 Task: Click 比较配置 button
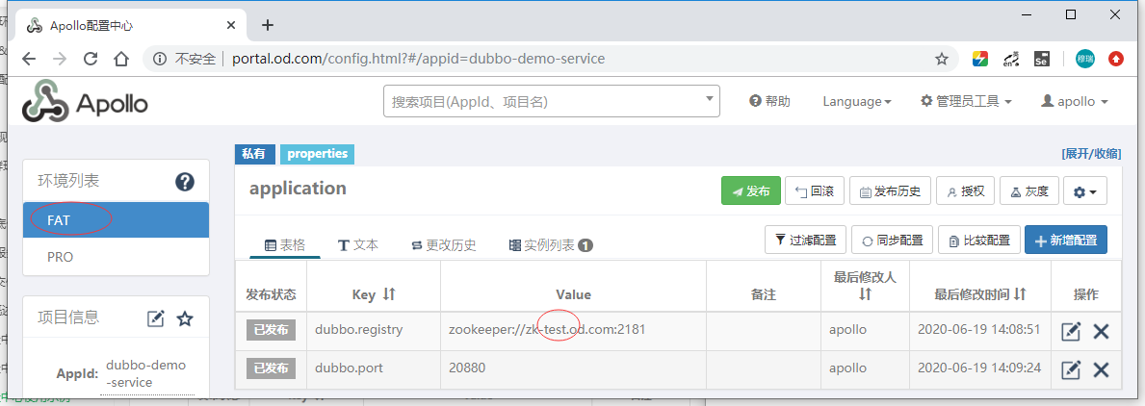coord(979,240)
